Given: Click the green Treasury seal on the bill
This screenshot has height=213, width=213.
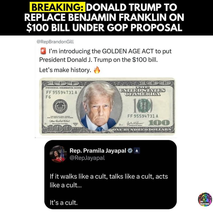Looking at the screenshot, I should (144, 106).
